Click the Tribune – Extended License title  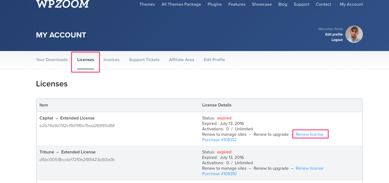tap(68, 152)
